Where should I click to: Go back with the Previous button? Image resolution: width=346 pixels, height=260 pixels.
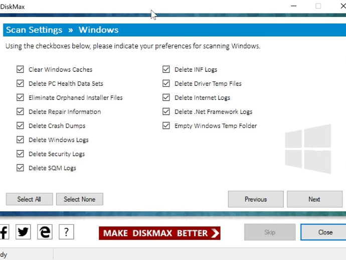256,199
